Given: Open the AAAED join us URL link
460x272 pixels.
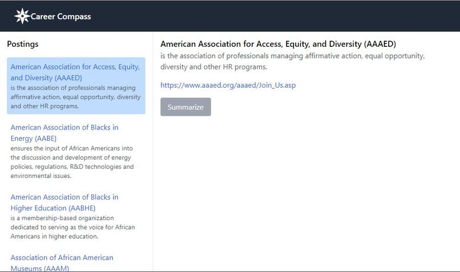Looking at the screenshot, I should [228, 86].
